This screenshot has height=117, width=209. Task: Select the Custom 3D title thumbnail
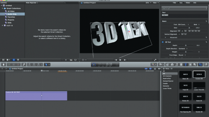pyautogui.click(x=199, y=74)
